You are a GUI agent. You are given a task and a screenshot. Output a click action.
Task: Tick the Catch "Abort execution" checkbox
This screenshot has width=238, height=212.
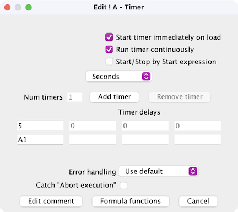[x=123, y=186]
